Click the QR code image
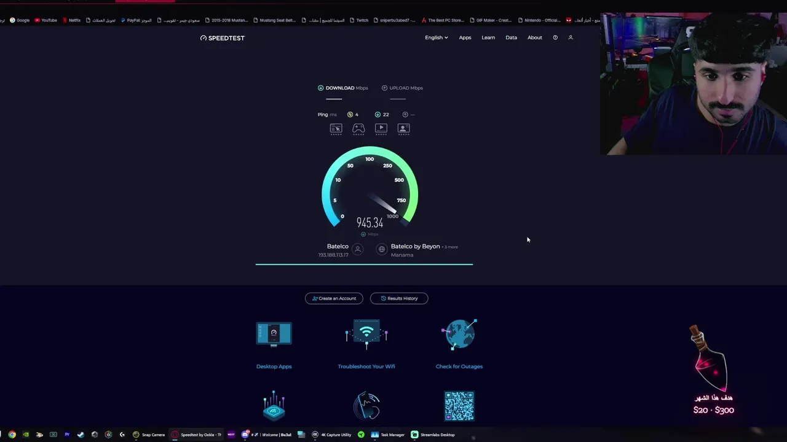Screen dimensions: 787x442 point(459,406)
